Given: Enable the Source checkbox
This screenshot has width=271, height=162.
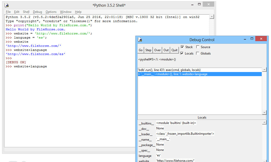Looking at the screenshot, I should coord(198,47).
